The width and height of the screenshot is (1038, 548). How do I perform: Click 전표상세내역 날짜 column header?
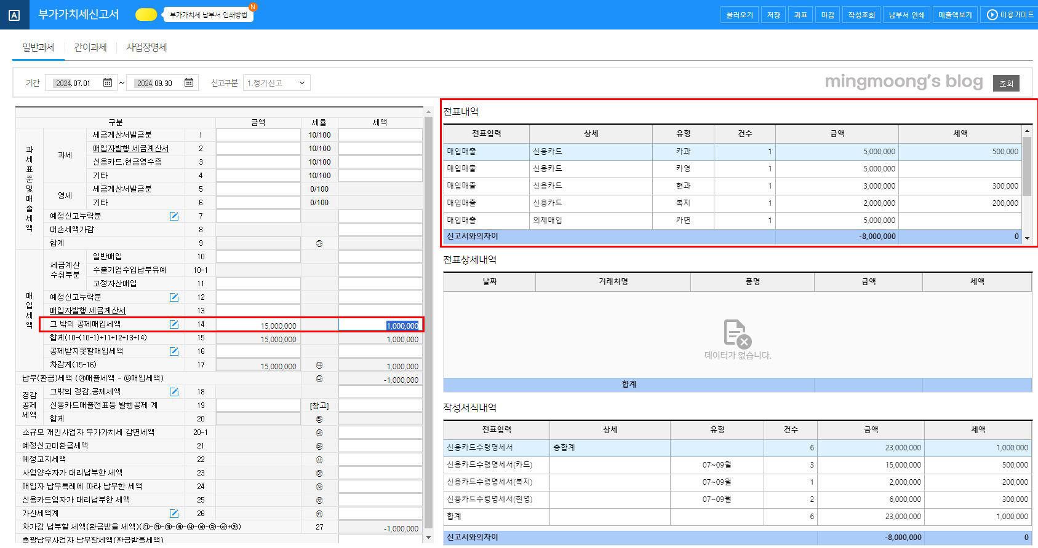(x=490, y=281)
